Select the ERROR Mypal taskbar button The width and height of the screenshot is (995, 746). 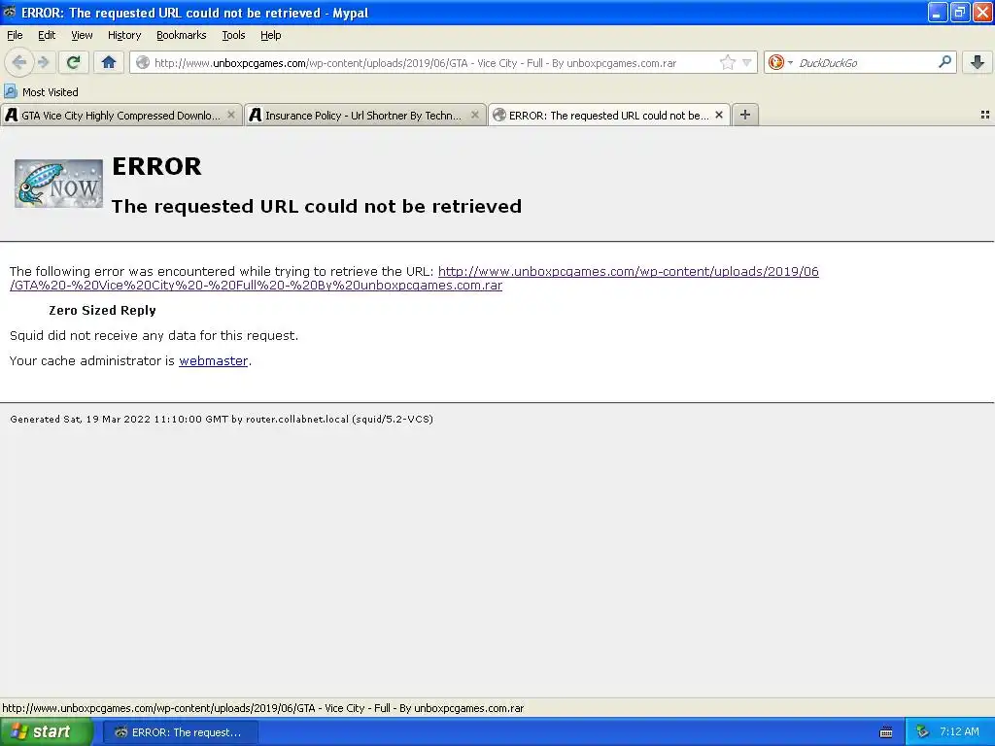pos(180,732)
